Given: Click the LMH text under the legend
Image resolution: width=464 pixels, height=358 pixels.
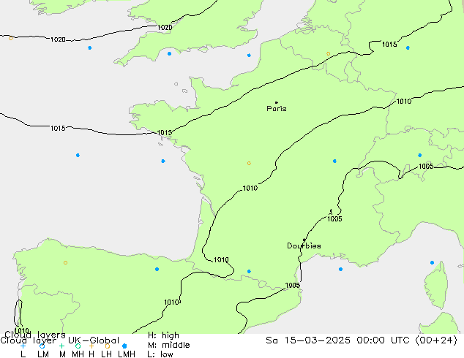Looking at the screenshot, I should pos(127,354).
